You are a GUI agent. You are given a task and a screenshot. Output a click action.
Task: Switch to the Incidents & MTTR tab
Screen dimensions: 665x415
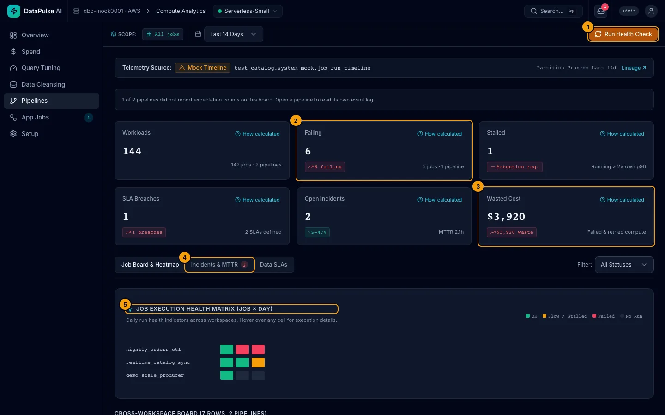tap(219, 265)
